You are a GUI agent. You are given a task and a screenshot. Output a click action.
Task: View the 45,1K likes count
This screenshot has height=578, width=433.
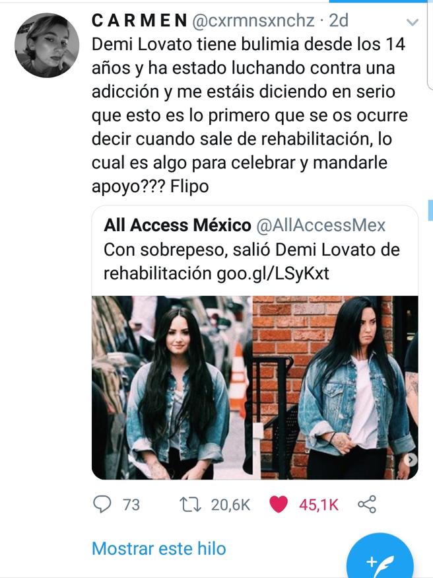[319, 505]
